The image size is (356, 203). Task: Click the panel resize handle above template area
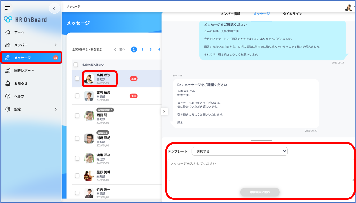(261, 141)
